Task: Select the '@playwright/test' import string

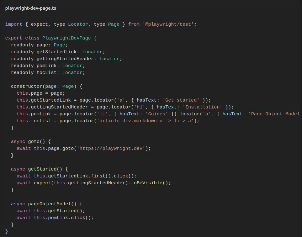Action: click(x=168, y=24)
